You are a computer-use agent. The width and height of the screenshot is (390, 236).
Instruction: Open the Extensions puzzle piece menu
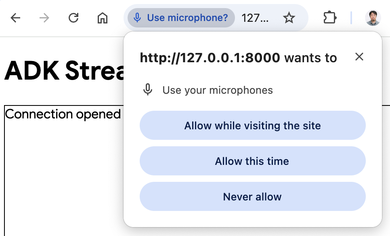pos(330,18)
